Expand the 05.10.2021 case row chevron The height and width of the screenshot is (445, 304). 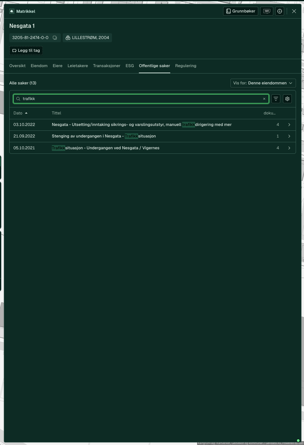pos(289,148)
